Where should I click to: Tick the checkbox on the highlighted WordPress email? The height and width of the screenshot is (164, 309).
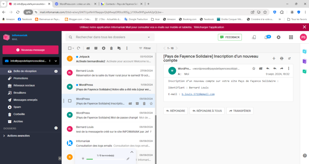coord(70,101)
